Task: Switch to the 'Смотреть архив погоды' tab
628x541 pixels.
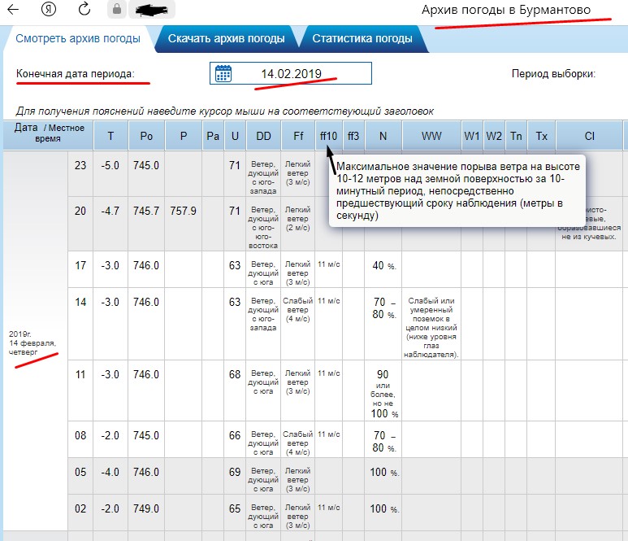Action: 78,38
